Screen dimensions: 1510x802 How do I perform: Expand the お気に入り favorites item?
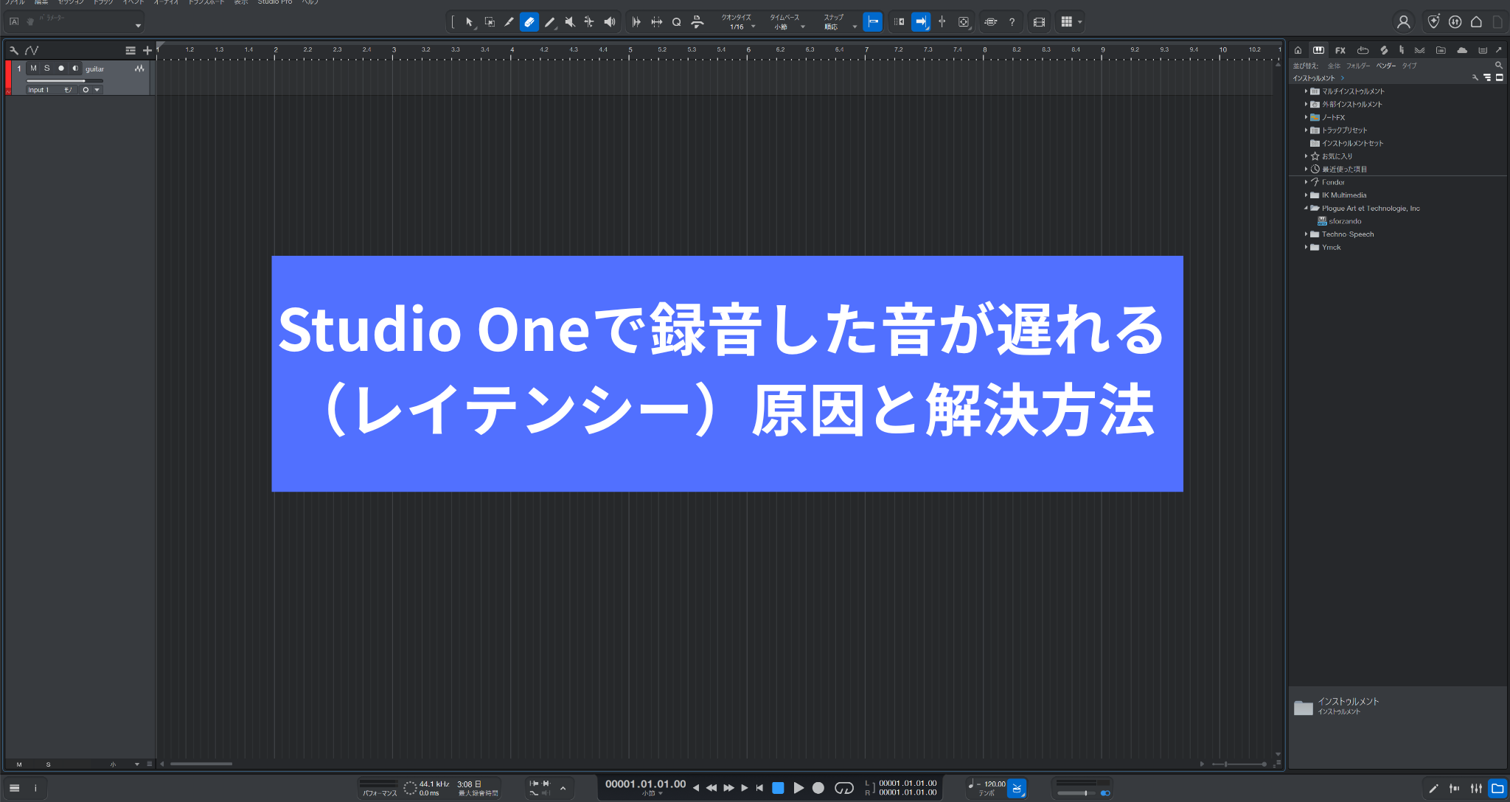1306,156
